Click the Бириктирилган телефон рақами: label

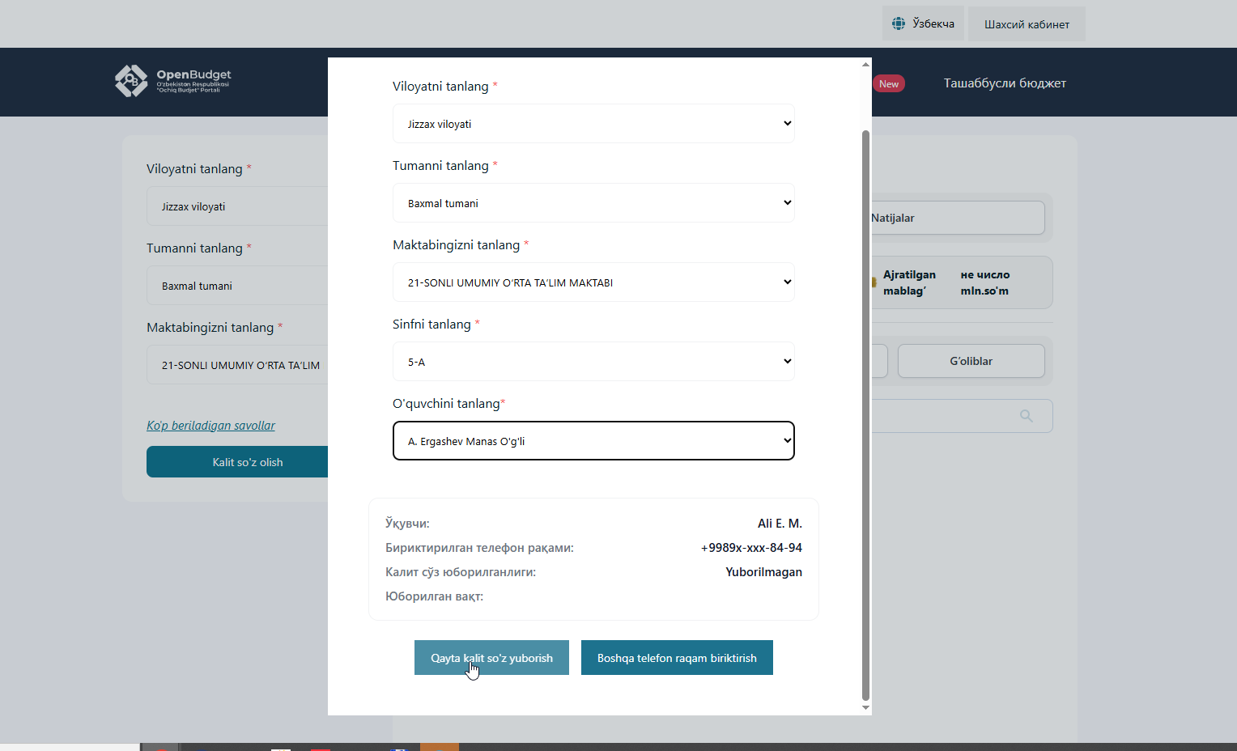click(x=479, y=548)
